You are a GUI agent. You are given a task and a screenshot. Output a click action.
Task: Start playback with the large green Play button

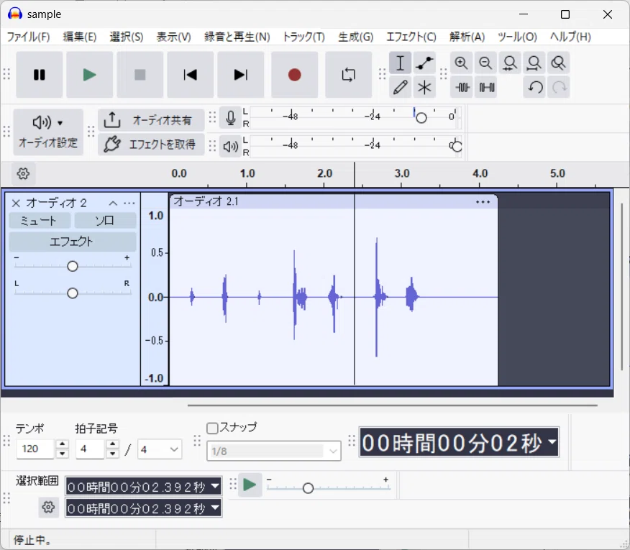(x=90, y=75)
